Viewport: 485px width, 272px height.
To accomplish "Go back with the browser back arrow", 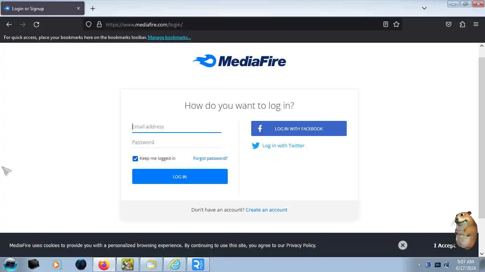I will [9, 25].
